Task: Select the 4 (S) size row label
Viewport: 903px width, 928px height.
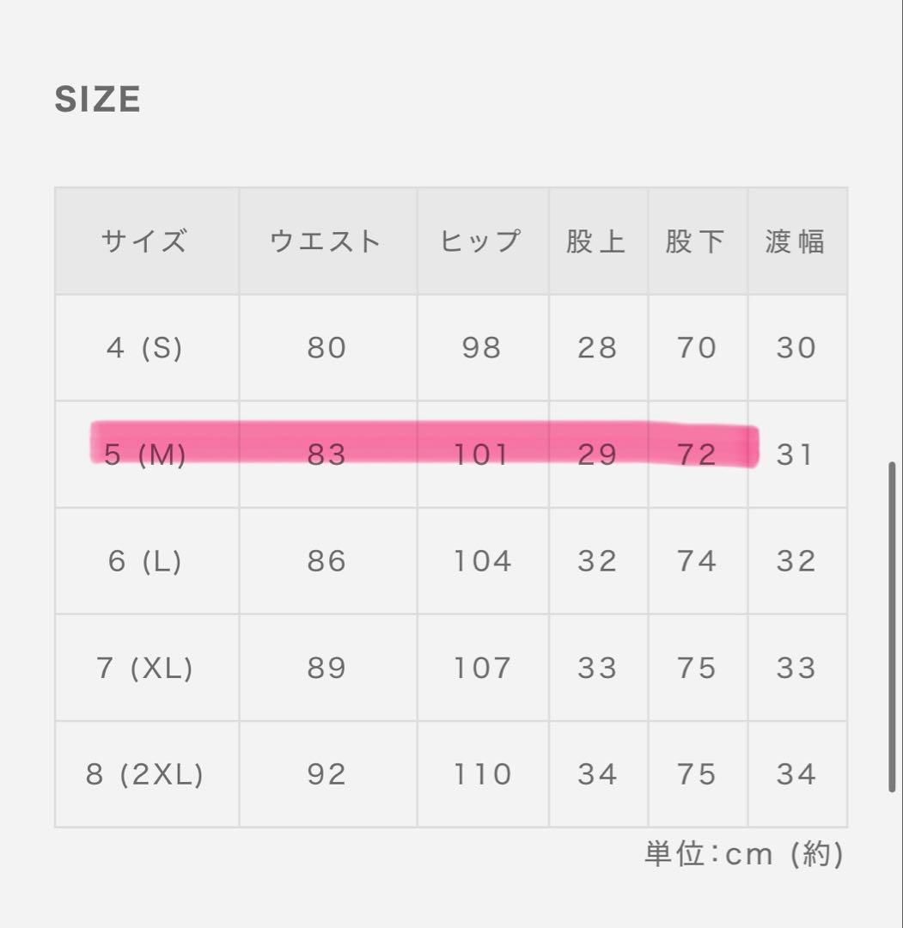Action: [x=144, y=348]
